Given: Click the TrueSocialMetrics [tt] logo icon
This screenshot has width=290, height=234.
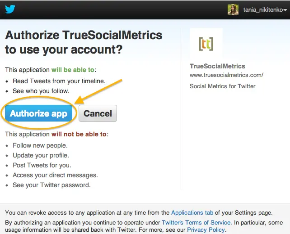Looking at the screenshot, I should pyautogui.click(x=206, y=44).
